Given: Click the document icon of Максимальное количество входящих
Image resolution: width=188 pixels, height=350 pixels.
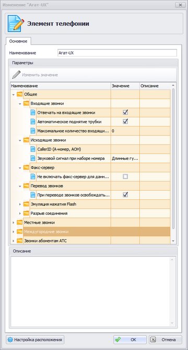Looking at the screenshot, I should [33, 131].
